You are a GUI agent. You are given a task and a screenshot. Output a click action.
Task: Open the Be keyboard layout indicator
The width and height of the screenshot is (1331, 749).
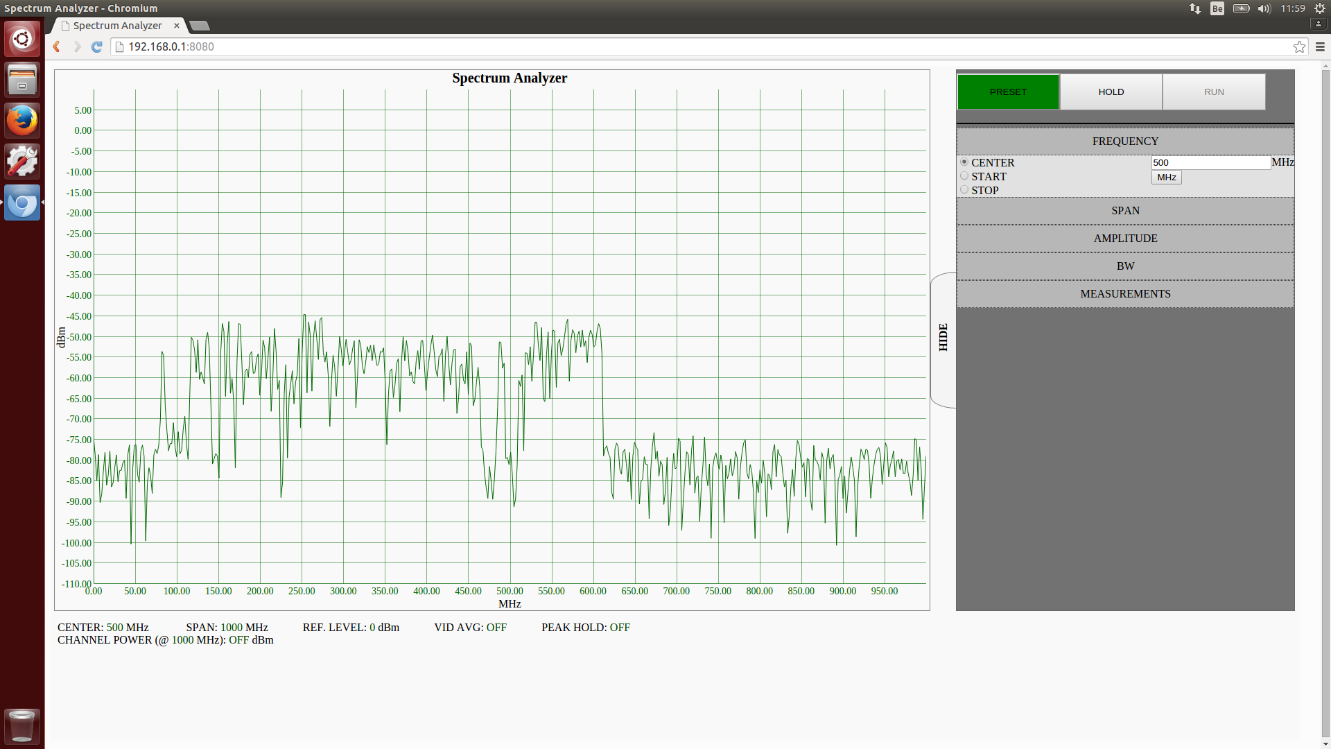pos(1217,8)
